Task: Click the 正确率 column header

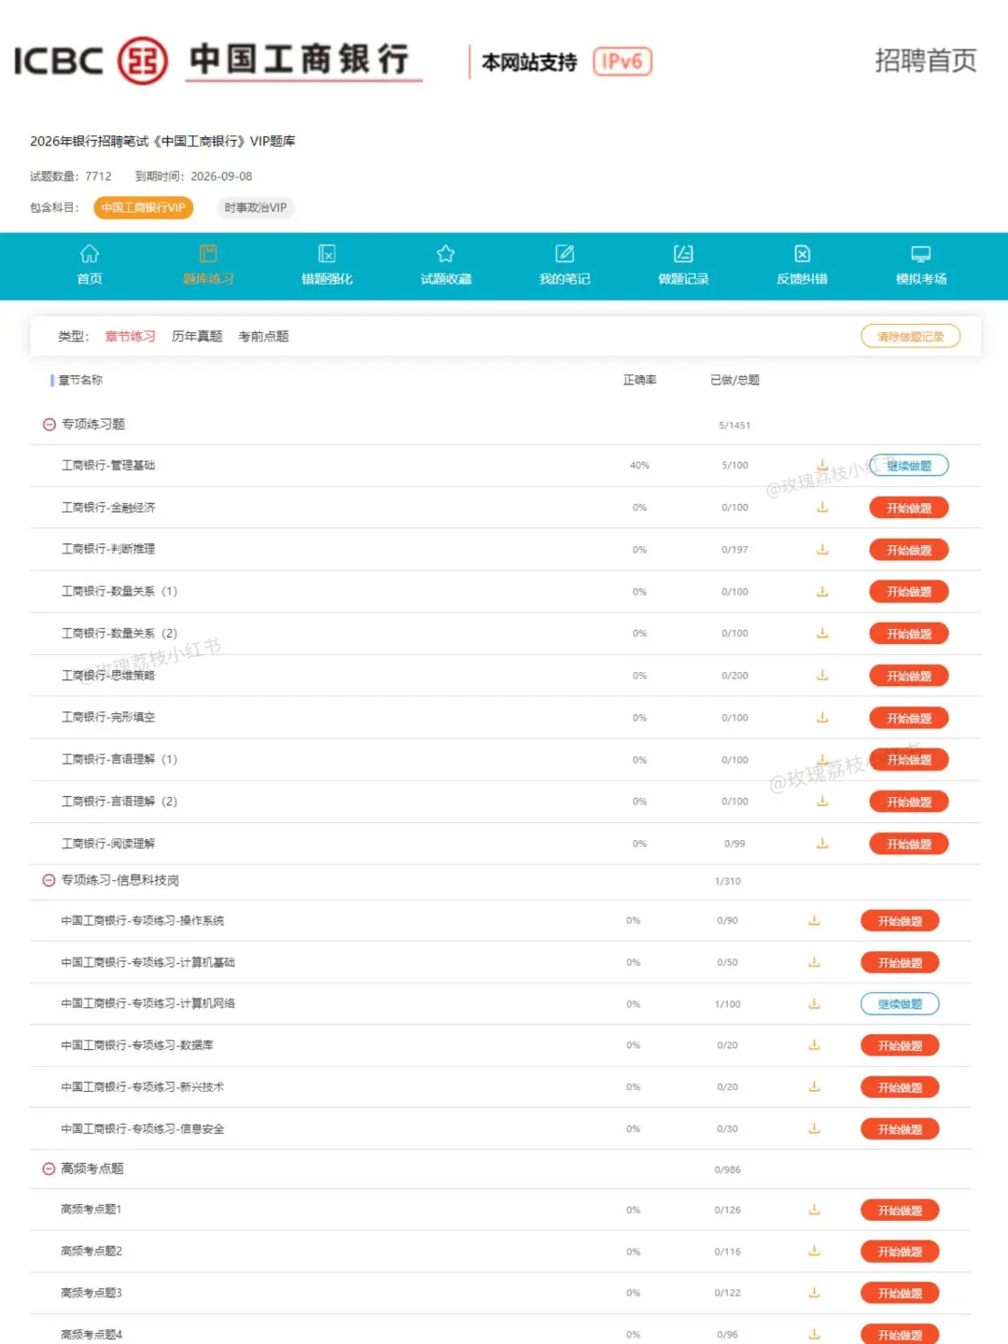Action: tap(640, 380)
